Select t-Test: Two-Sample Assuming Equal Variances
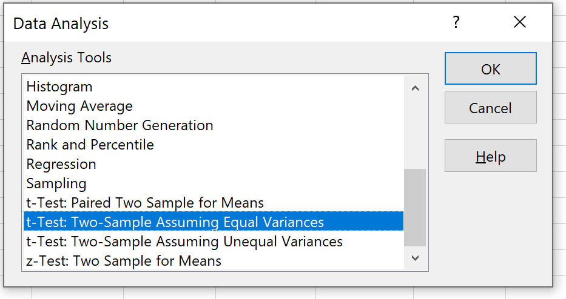This screenshot has width=566, height=299. pos(175,222)
